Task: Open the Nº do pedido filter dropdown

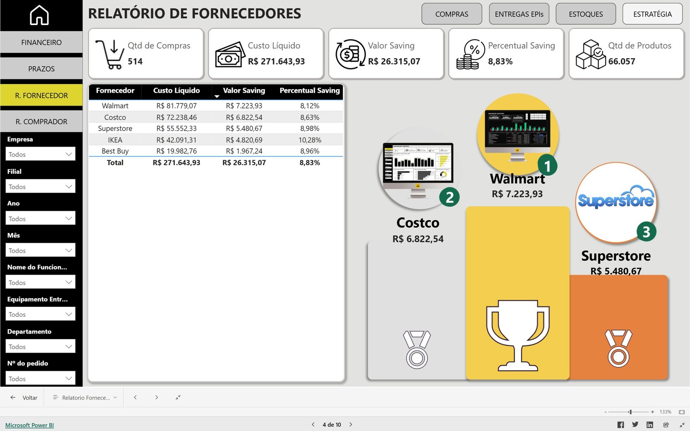Action: pyautogui.click(x=41, y=378)
